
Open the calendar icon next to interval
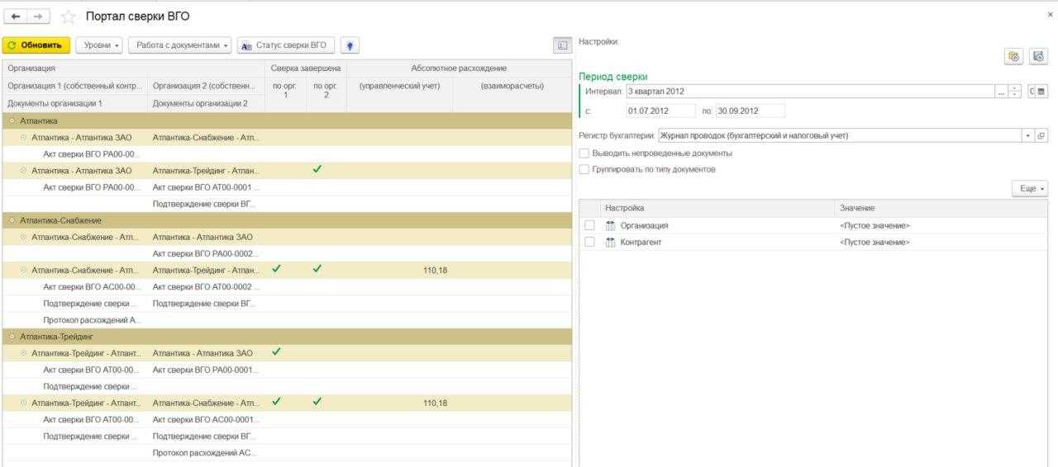1041,92
